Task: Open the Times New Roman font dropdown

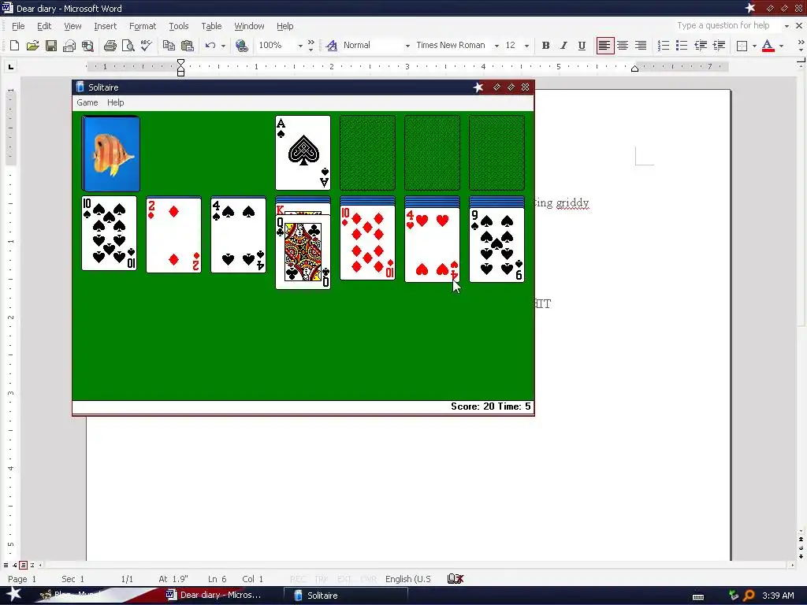Action: click(496, 46)
